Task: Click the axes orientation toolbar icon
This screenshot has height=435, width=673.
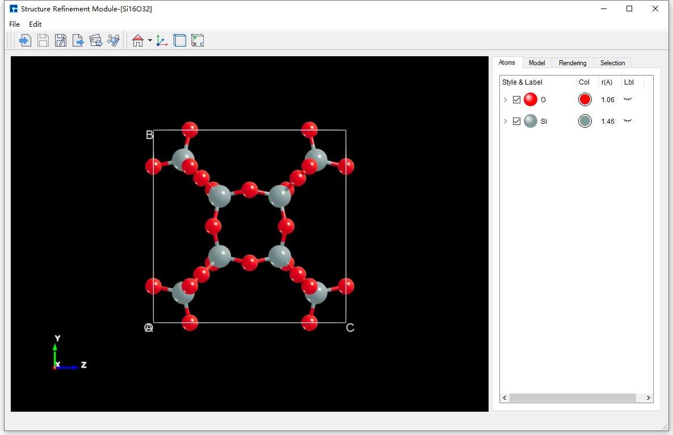Action: coord(161,40)
